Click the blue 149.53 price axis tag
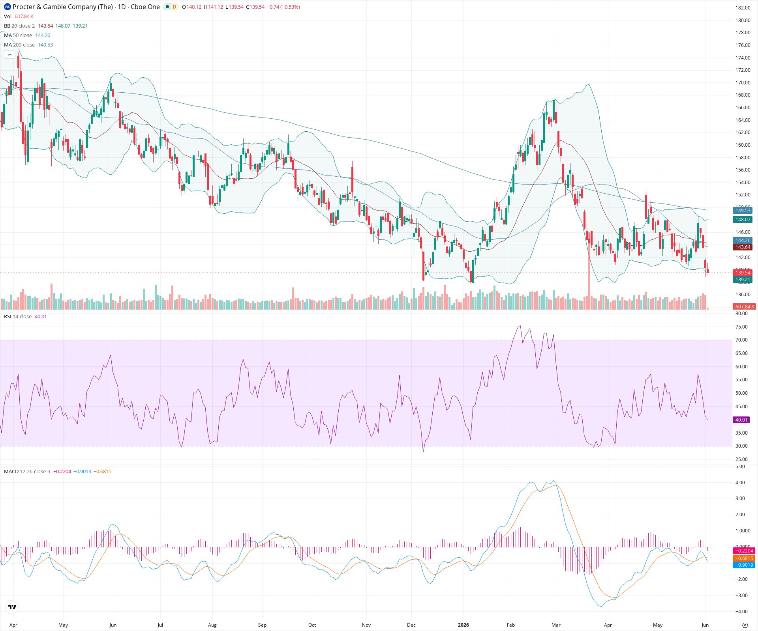 click(743, 211)
